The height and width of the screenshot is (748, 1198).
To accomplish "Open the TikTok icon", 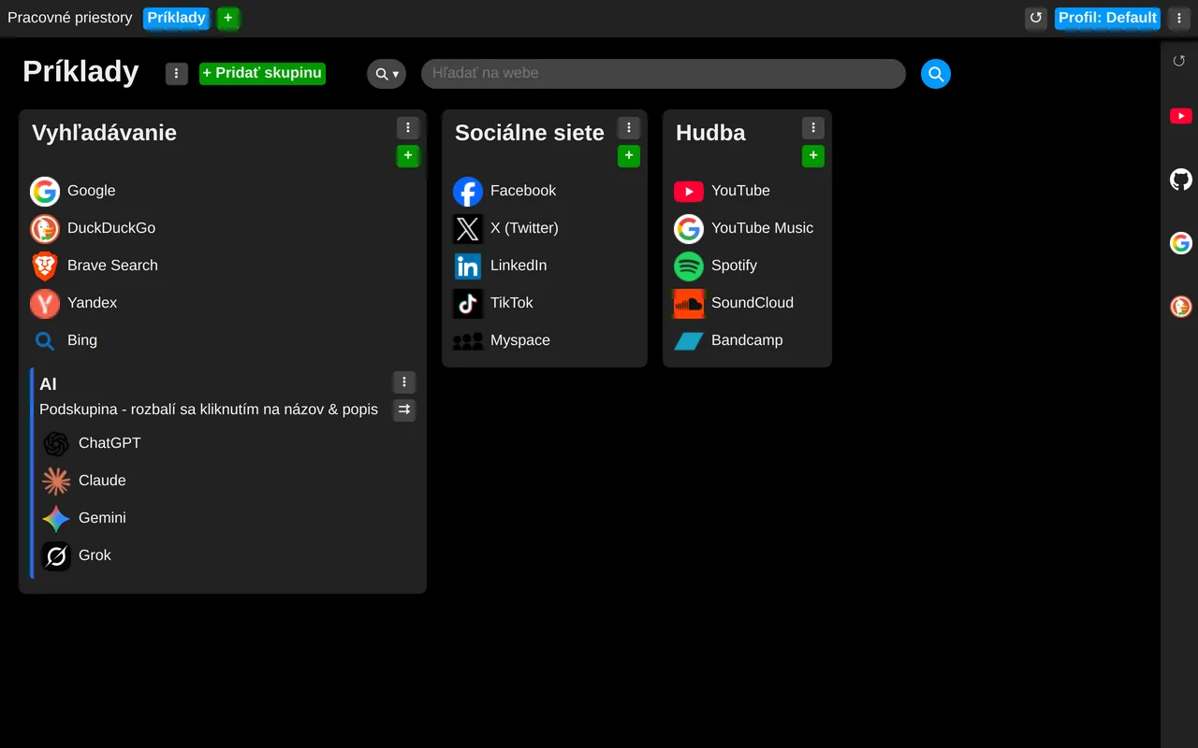I will pos(468,303).
